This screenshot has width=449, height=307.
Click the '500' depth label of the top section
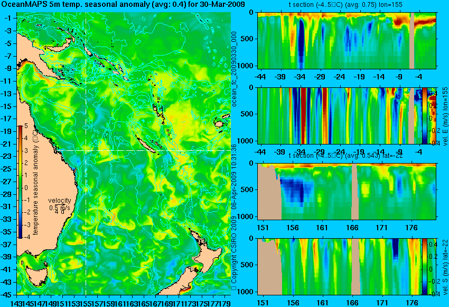click(247, 39)
